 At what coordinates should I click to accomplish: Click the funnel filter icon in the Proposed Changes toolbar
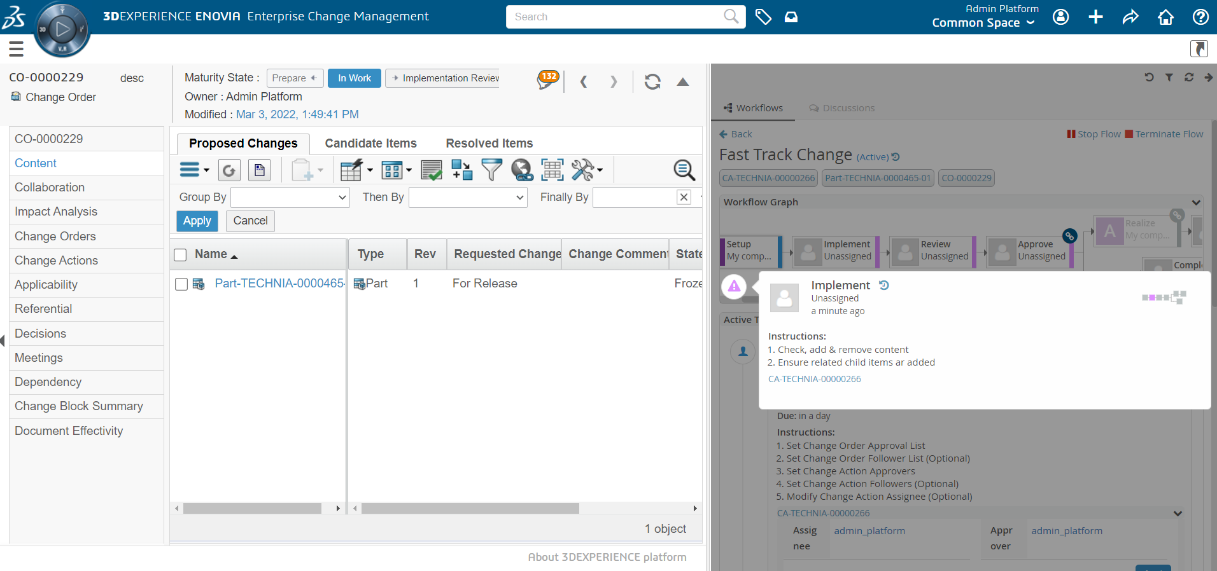point(491,170)
